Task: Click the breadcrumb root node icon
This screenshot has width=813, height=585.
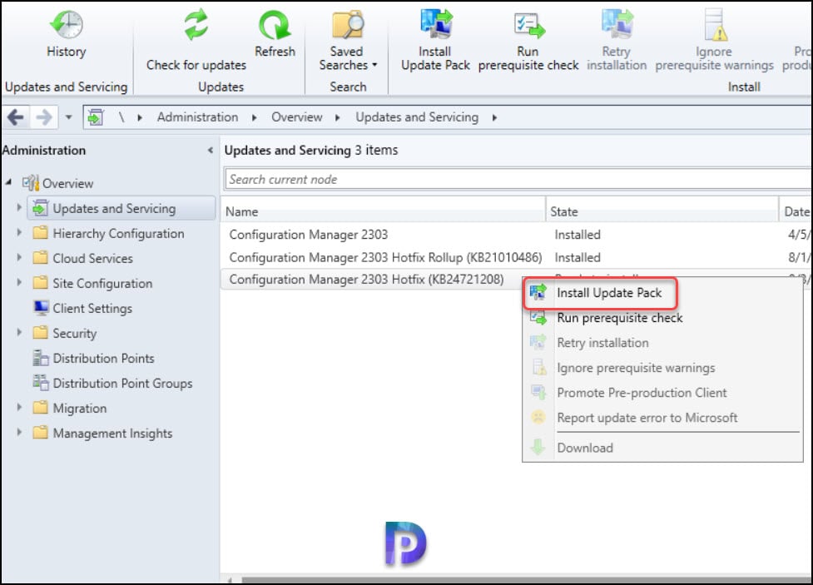Action: [x=95, y=117]
